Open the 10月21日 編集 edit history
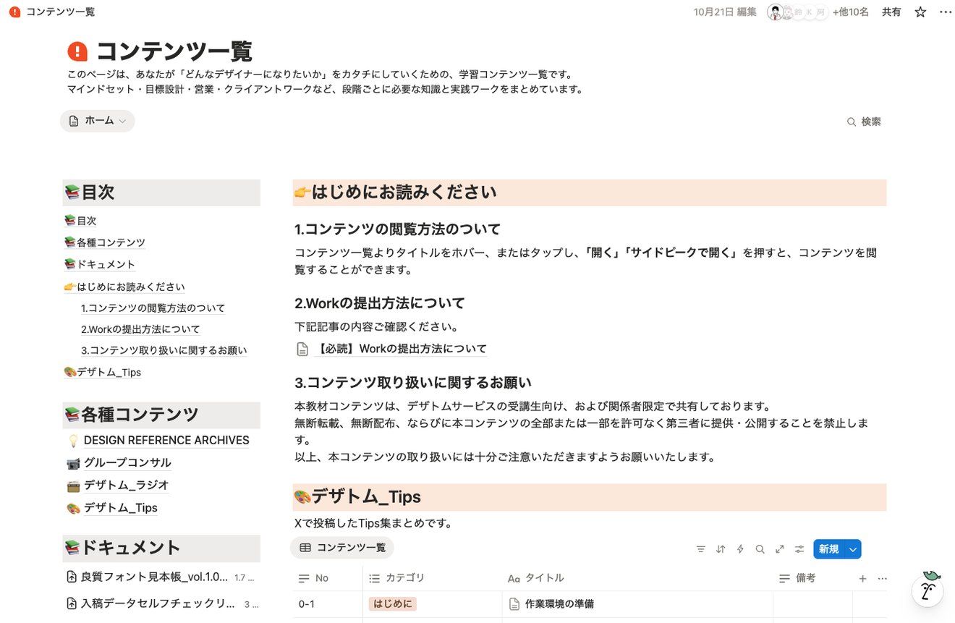This screenshot has height=623, width=955. [x=725, y=12]
